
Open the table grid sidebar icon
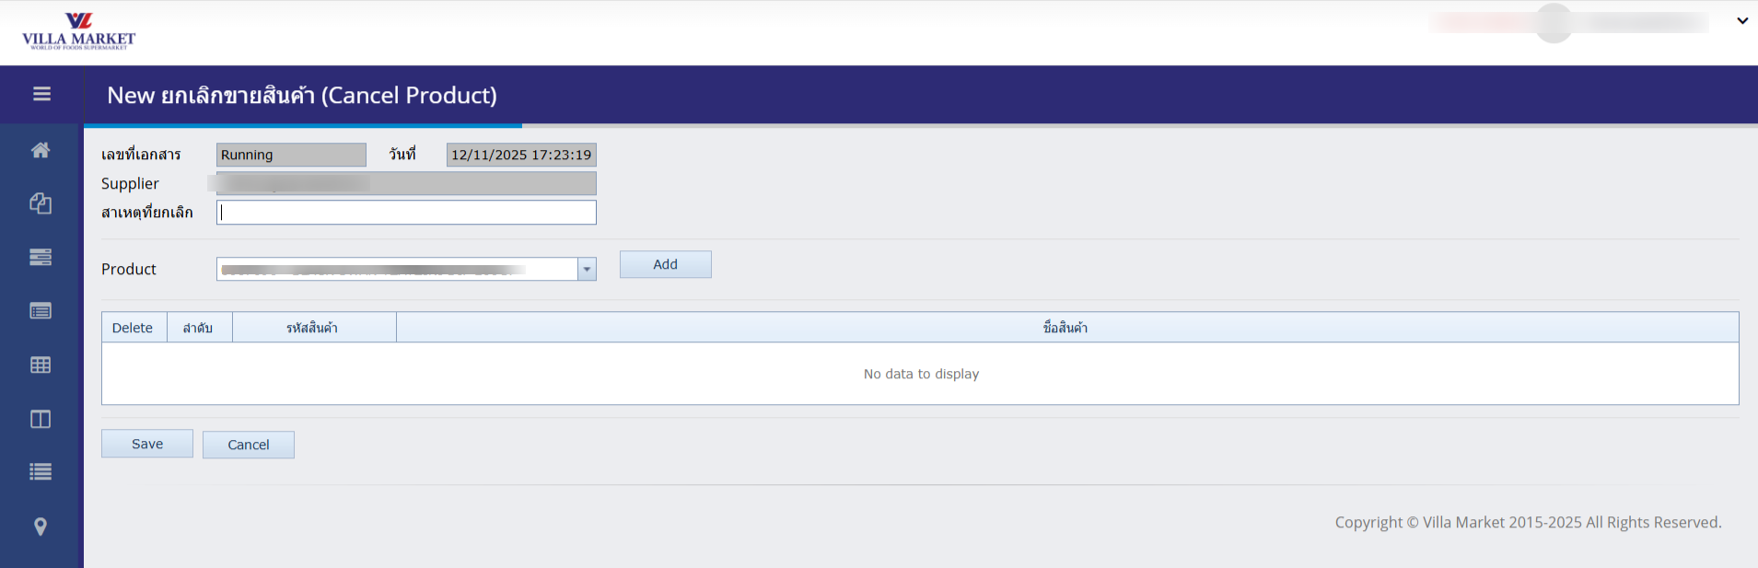41,365
